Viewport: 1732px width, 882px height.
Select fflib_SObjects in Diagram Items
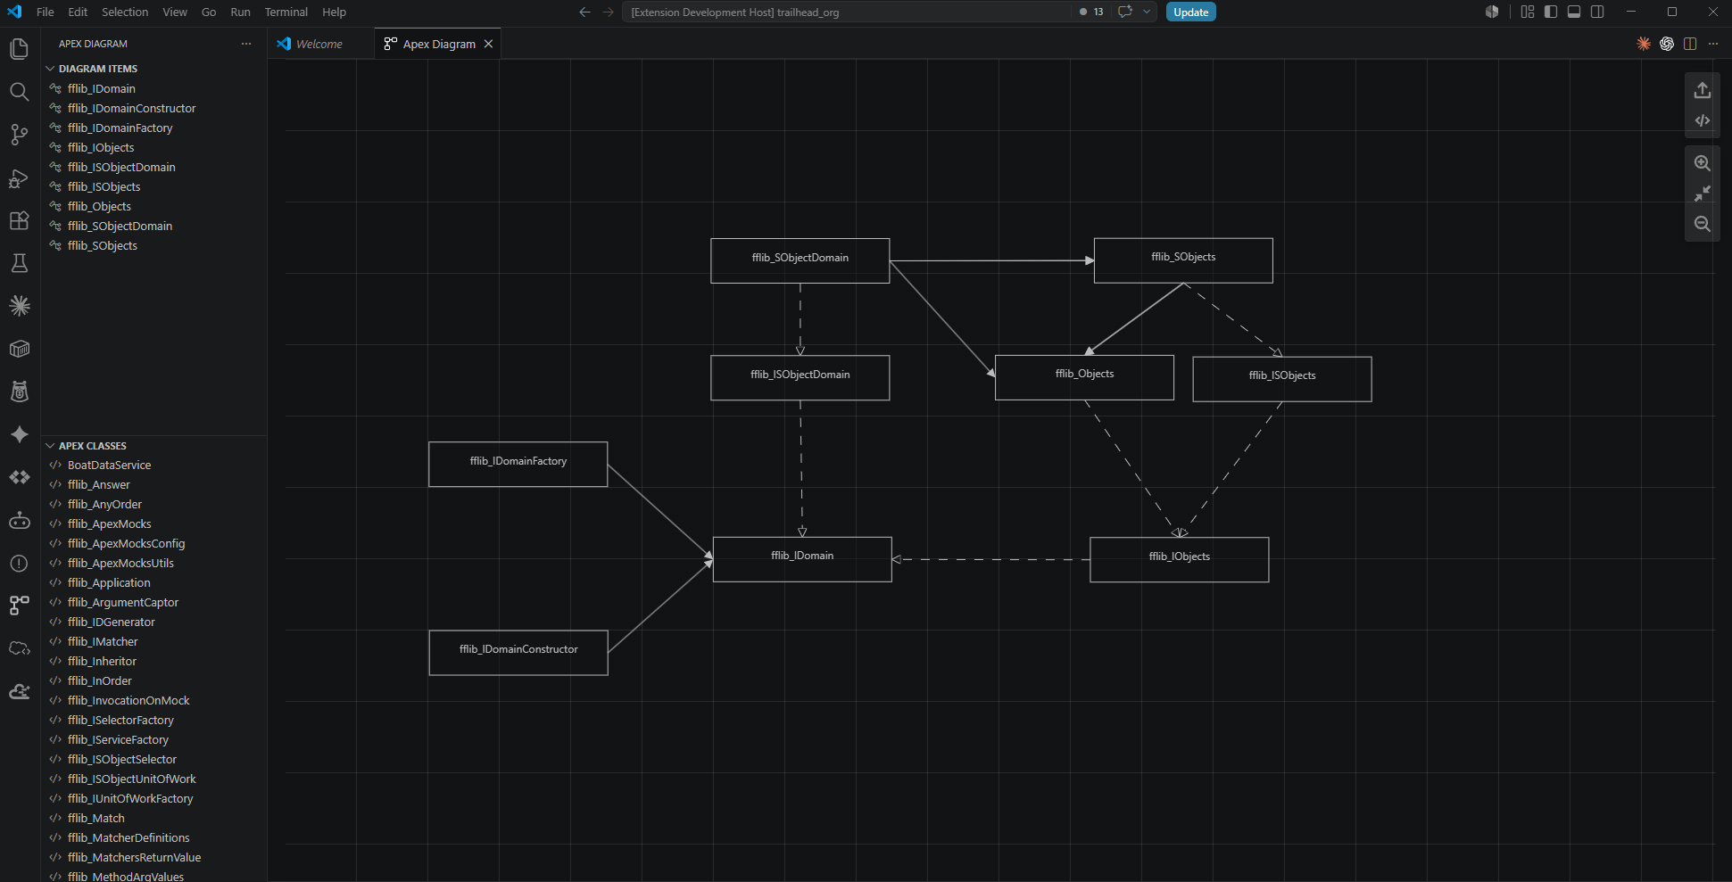click(103, 245)
